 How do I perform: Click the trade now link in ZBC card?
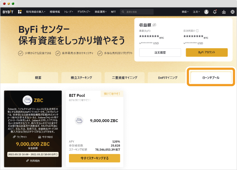pyautogui.click(x=45, y=137)
